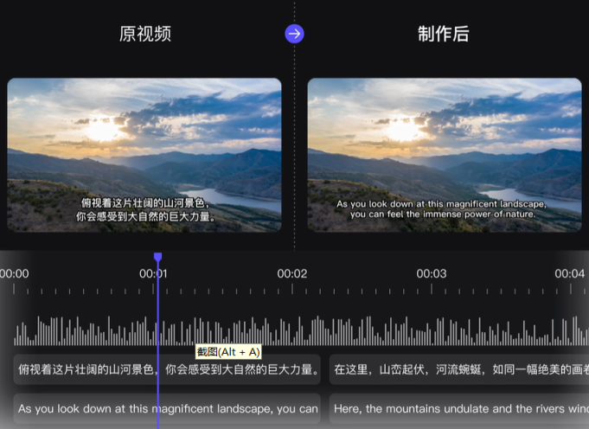Click the English subtitle overlay in the translated video

(441, 209)
